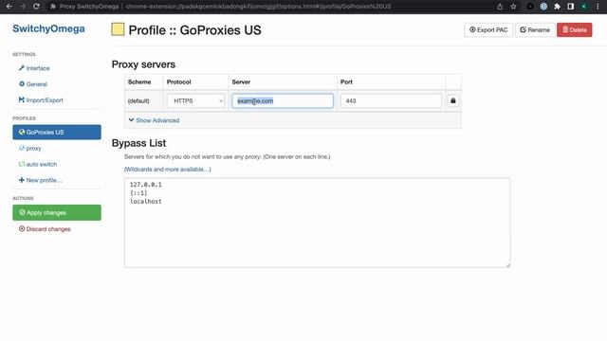The height and width of the screenshot is (341, 607).
Task: Create a New profile
Action: tap(40, 180)
